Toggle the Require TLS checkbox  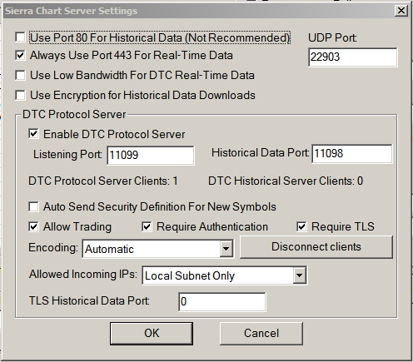(301, 226)
